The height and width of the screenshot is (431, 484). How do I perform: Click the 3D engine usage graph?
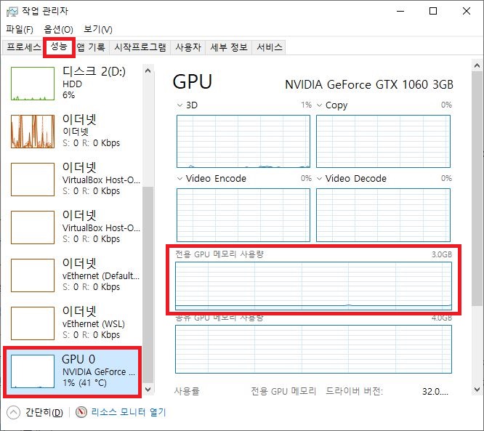(x=243, y=142)
